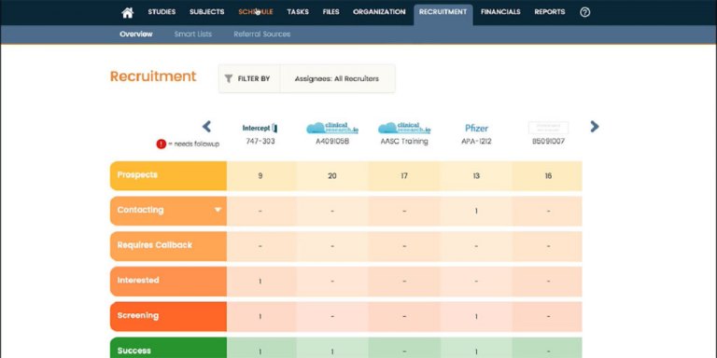This screenshot has width=717, height=358.
Task: Open the Files menu
Action: tap(331, 12)
